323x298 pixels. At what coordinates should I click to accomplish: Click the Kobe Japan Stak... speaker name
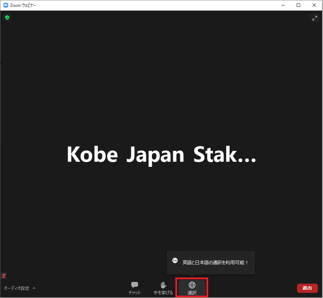click(161, 155)
